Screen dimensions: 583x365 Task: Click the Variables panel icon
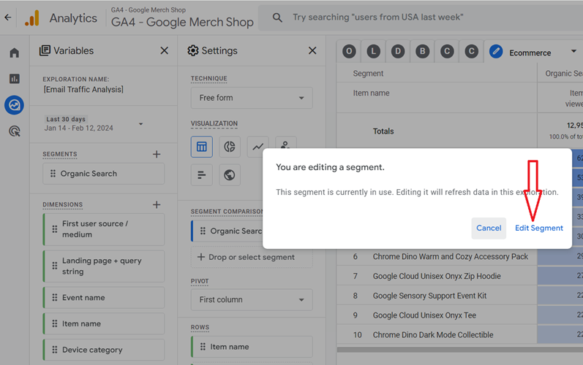pyautogui.click(x=45, y=50)
